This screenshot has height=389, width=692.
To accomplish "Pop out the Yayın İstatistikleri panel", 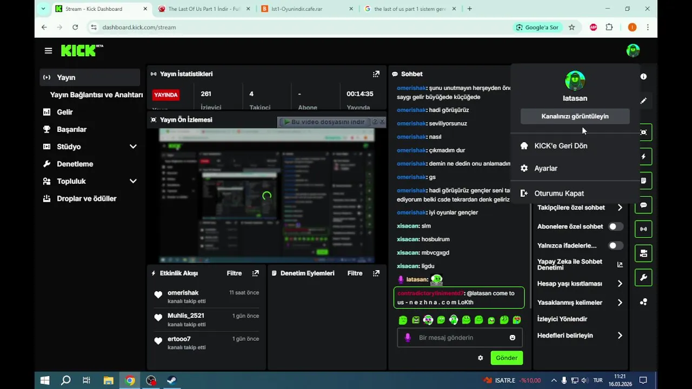I will click(376, 74).
